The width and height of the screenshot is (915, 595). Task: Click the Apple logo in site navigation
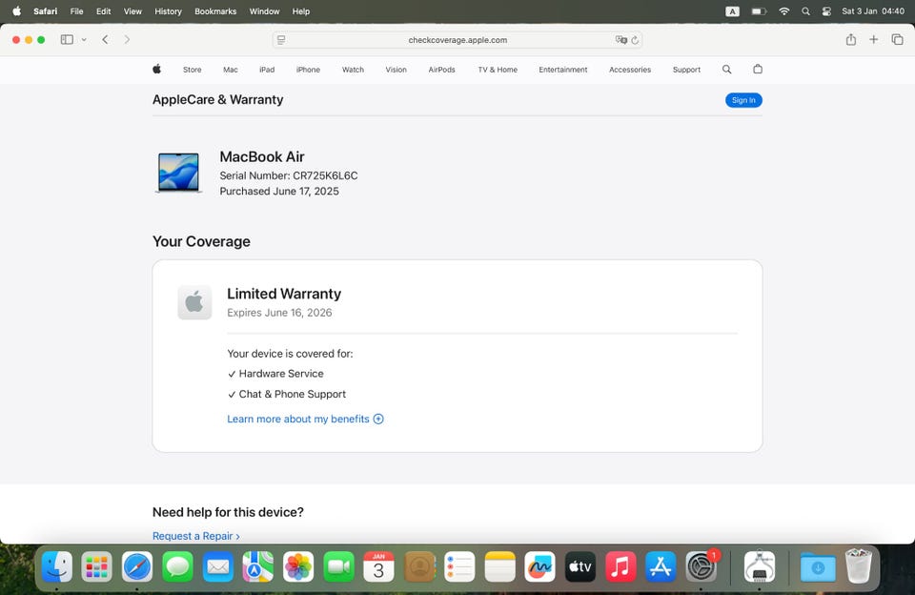point(156,70)
